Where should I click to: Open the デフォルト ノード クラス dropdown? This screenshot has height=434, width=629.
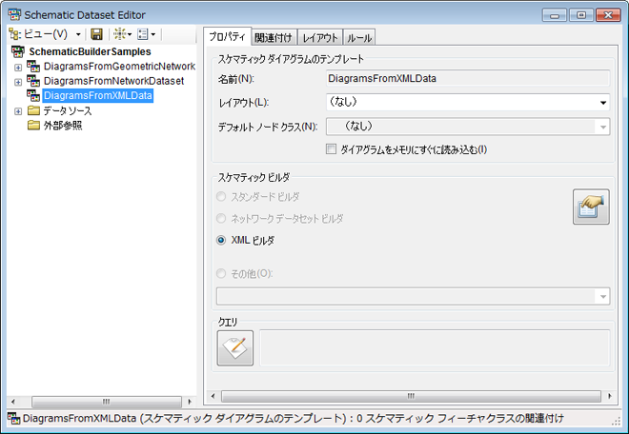[x=468, y=127]
